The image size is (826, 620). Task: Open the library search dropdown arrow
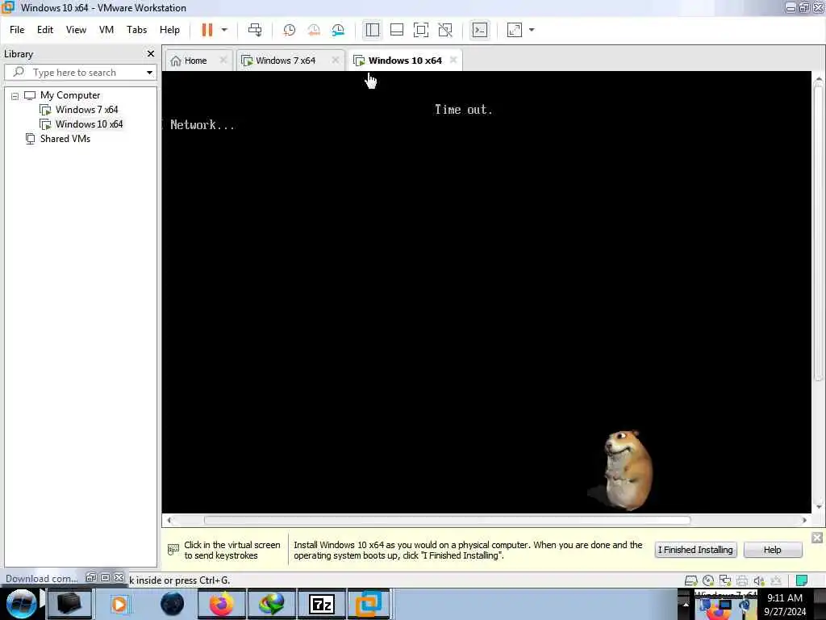149,72
